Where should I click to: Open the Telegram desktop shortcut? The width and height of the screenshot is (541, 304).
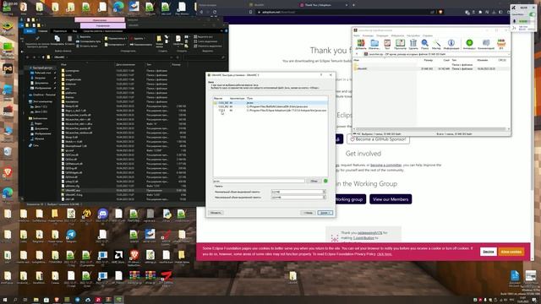click(x=71, y=235)
